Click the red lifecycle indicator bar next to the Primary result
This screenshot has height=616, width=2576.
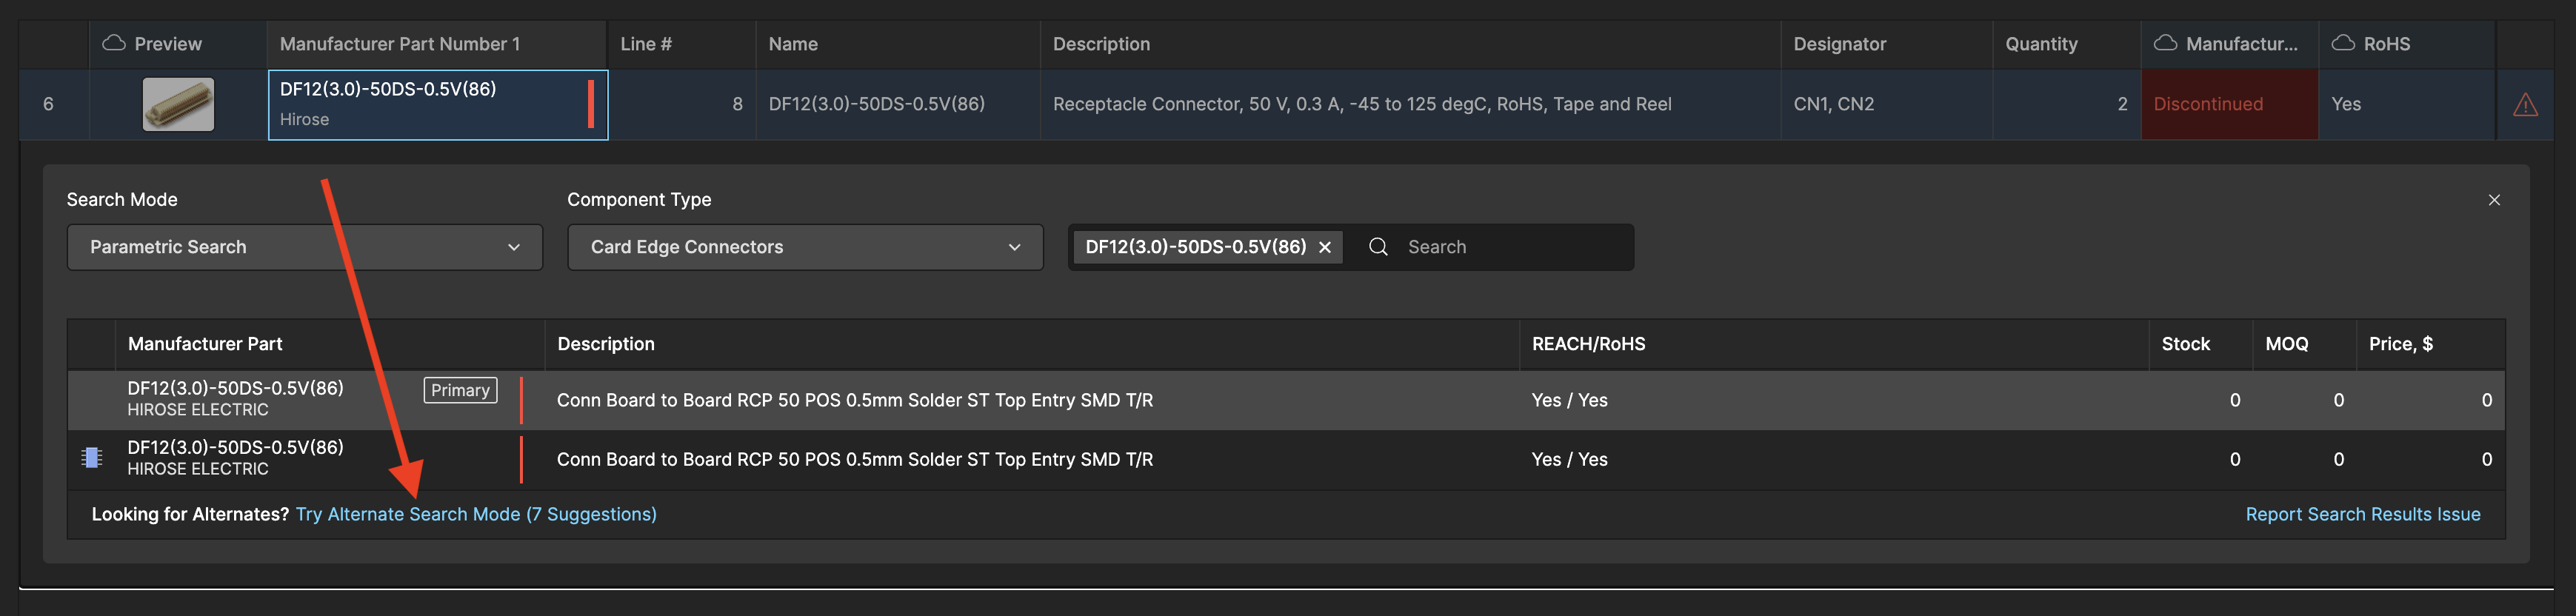click(x=521, y=399)
